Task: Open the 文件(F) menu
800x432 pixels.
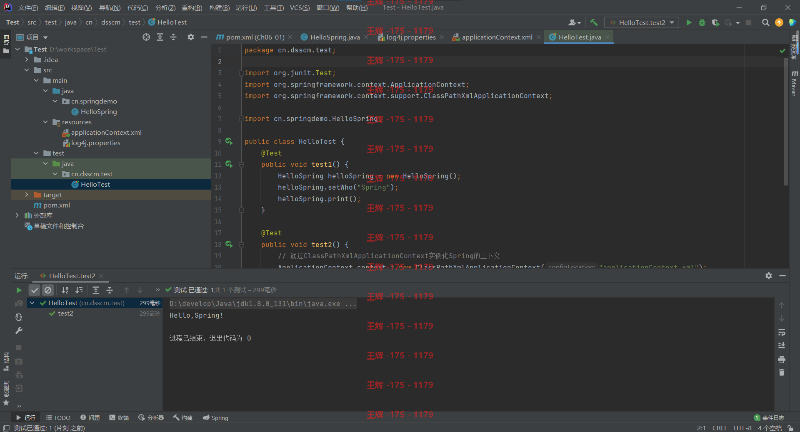Action: click(x=28, y=8)
